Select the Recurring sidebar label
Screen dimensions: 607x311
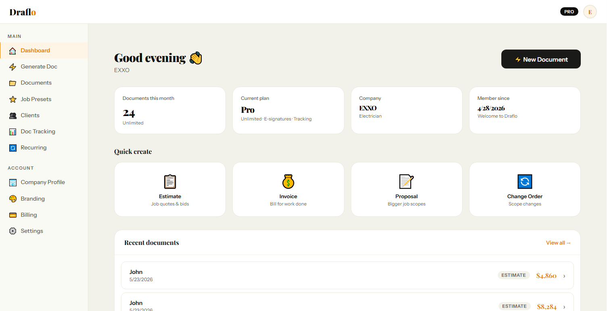tap(33, 148)
